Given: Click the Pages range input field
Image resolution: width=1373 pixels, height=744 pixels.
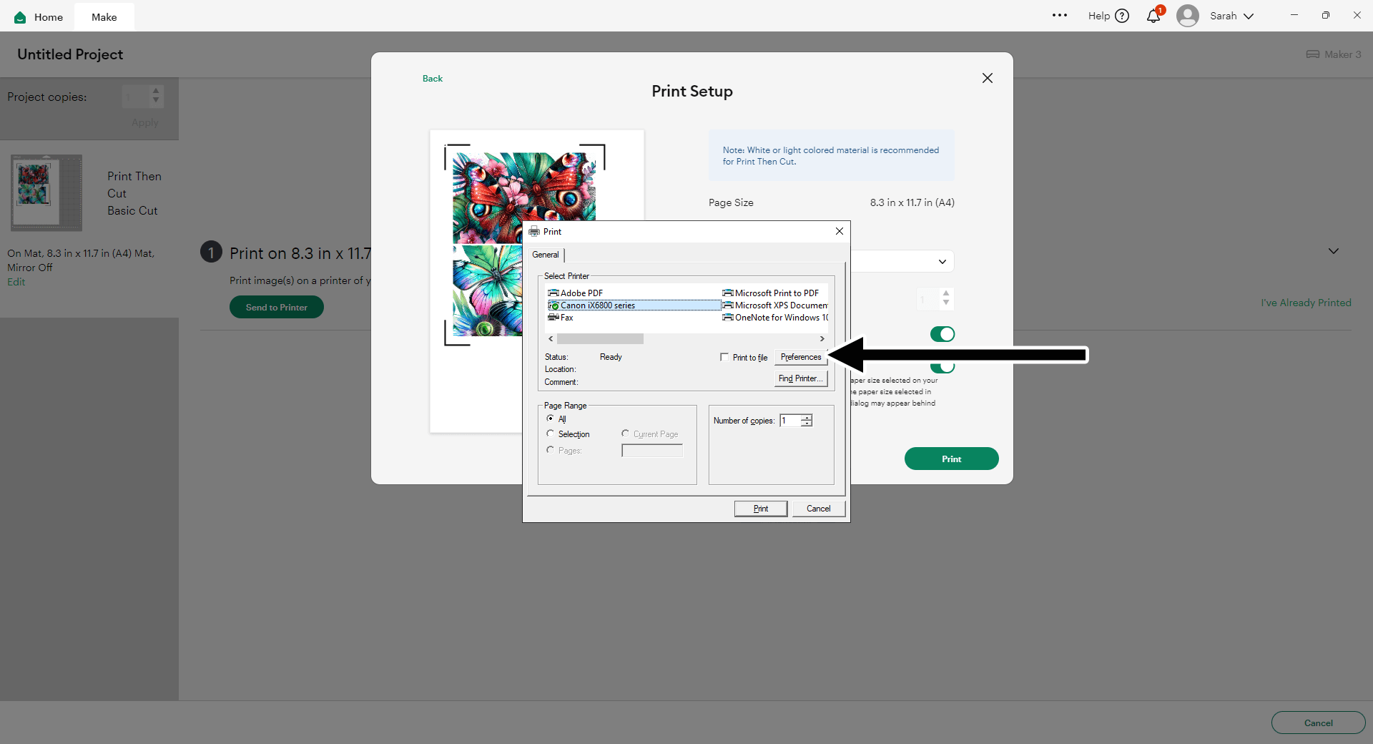Looking at the screenshot, I should pyautogui.click(x=652, y=451).
